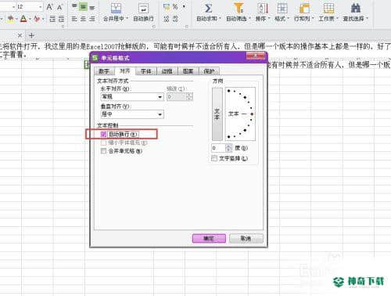Switch to the 边框 tab
This screenshot has height=296, width=391.
click(x=167, y=71)
